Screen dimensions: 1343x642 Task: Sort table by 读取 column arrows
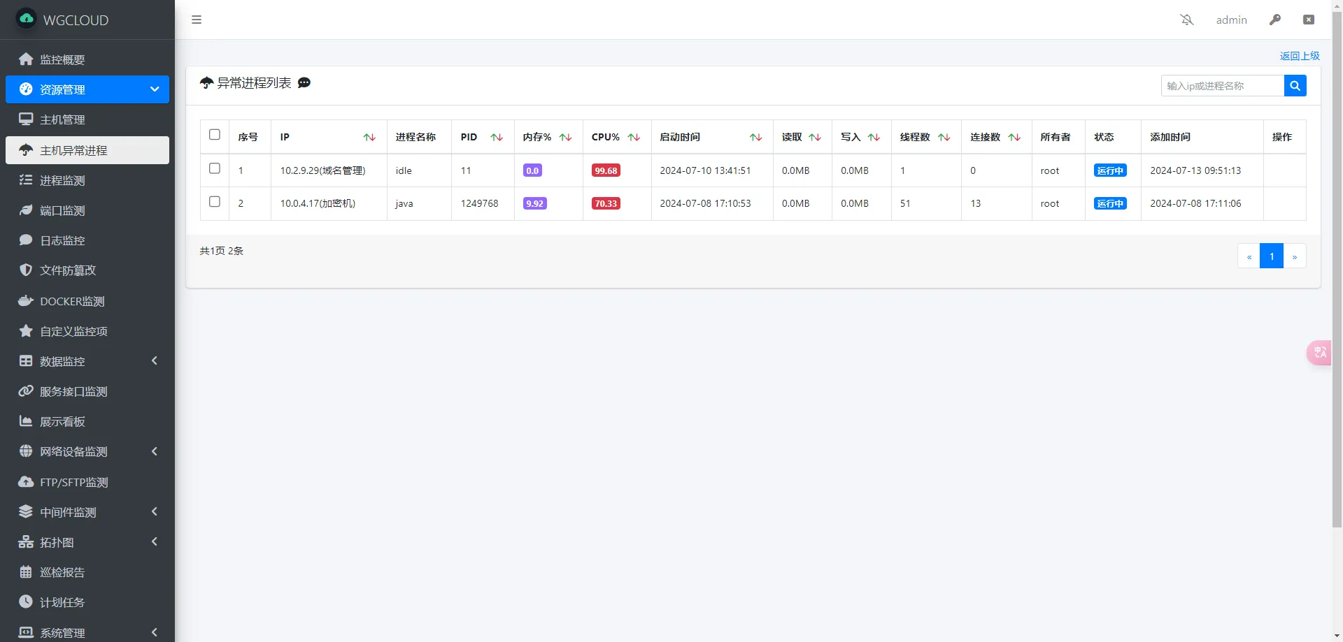point(815,137)
